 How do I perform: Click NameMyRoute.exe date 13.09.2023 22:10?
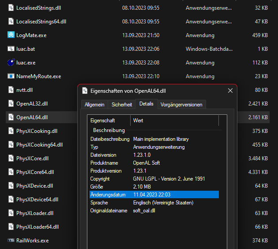(x=141, y=76)
